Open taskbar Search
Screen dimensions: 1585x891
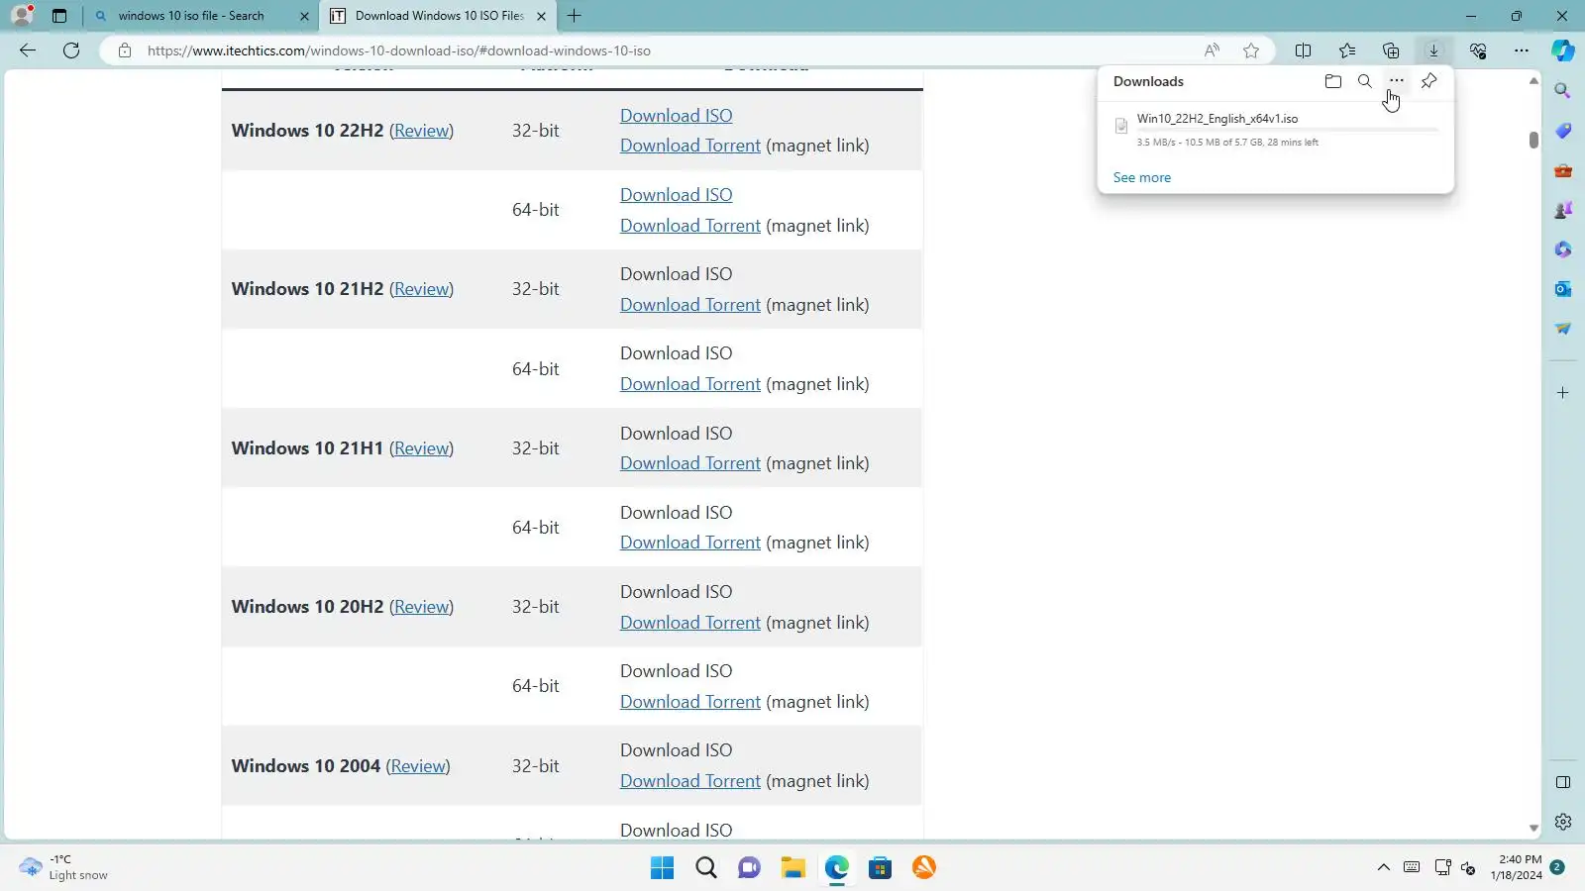click(x=706, y=868)
